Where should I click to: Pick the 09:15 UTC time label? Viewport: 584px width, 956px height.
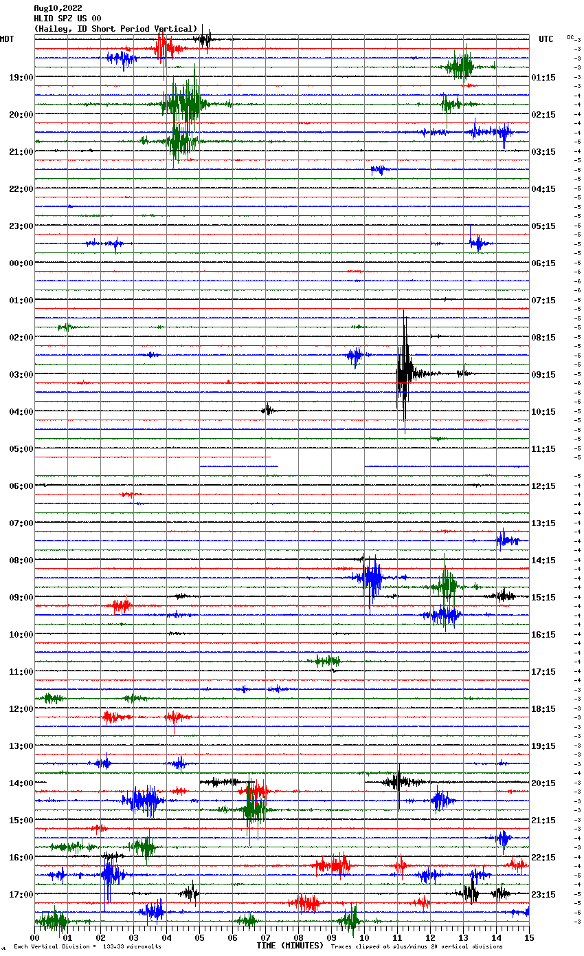pos(543,375)
